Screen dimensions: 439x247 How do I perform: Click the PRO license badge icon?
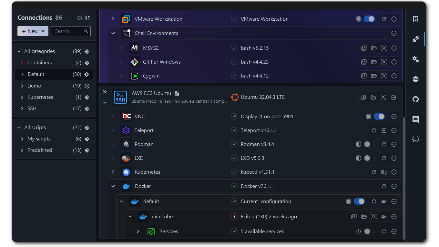tap(415, 79)
